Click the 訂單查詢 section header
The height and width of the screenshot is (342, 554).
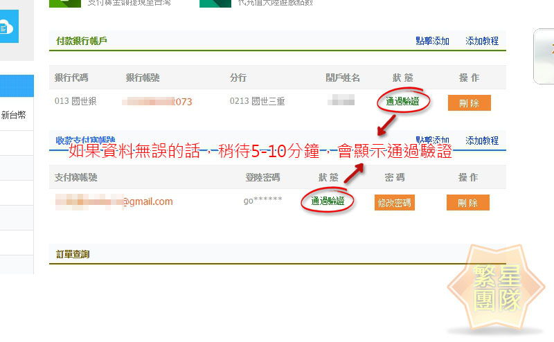click(73, 254)
